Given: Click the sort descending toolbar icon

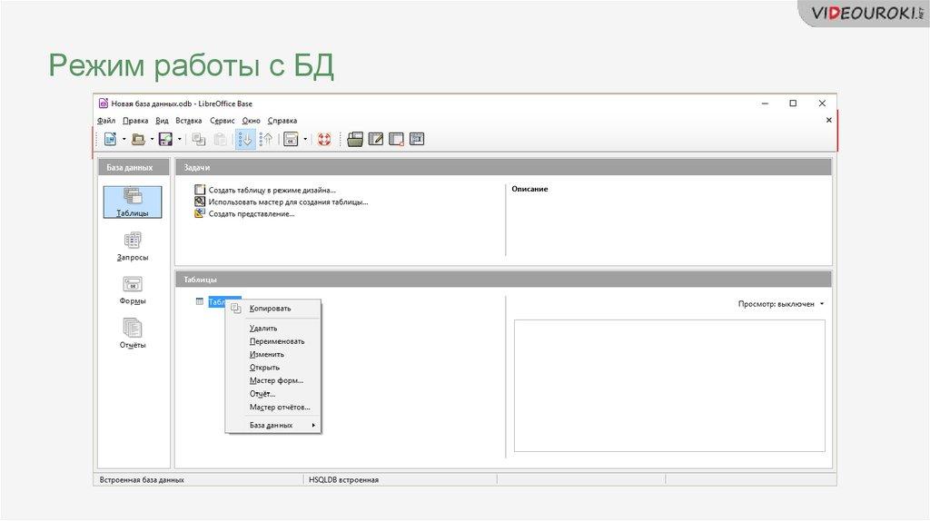Looking at the screenshot, I should click(266, 139).
